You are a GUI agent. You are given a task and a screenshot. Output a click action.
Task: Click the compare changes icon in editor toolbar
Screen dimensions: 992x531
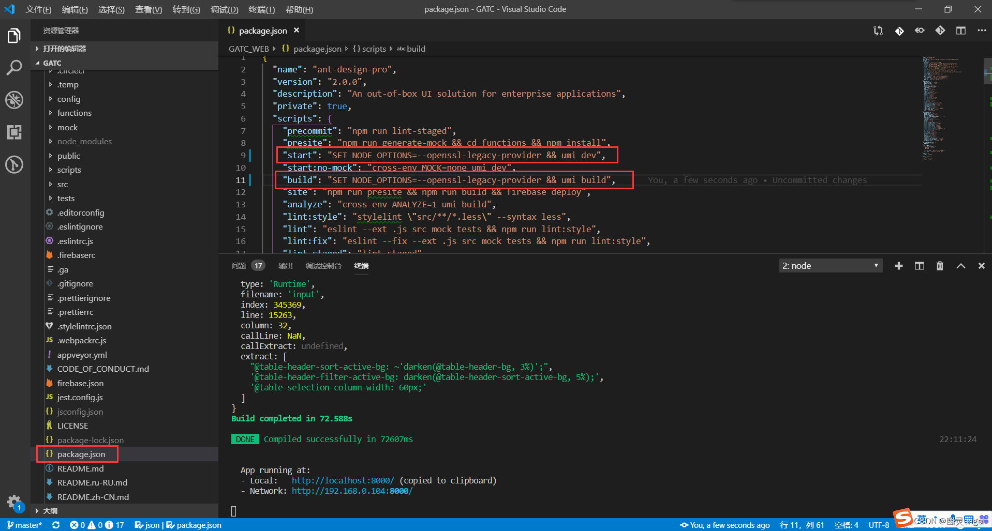click(x=878, y=31)
